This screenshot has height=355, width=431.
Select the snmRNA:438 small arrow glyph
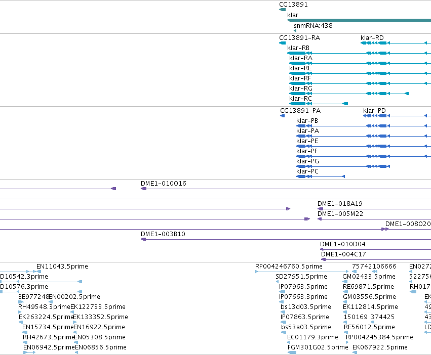pos(295,31)
